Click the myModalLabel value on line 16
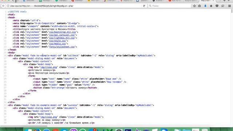The image size is (233, 131). tap(145, 56)
